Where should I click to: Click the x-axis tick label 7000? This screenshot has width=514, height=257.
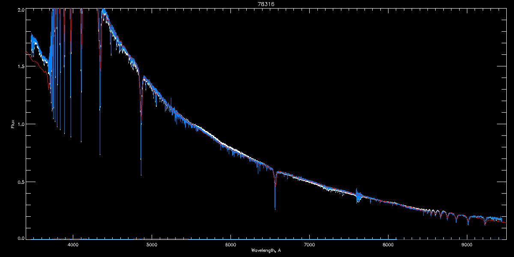coord(309,245)
